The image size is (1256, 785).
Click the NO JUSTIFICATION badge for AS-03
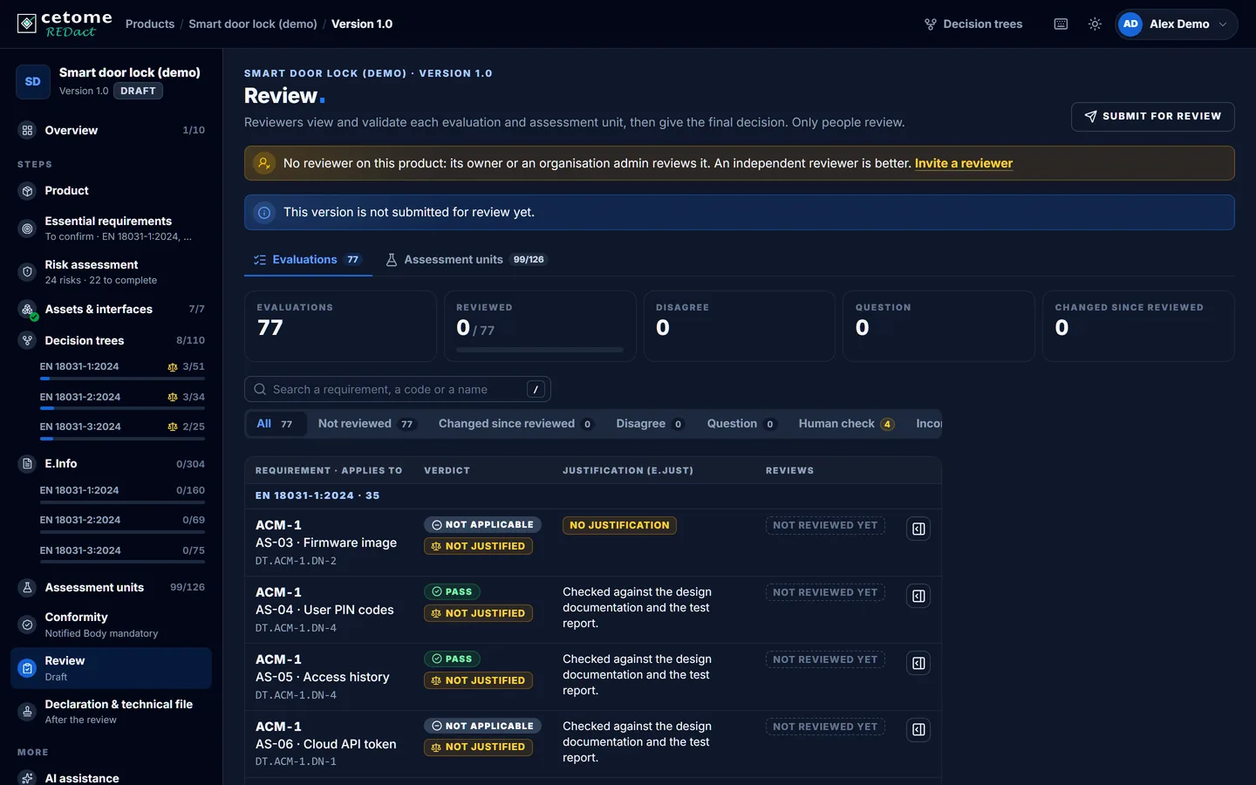[619, 525]
